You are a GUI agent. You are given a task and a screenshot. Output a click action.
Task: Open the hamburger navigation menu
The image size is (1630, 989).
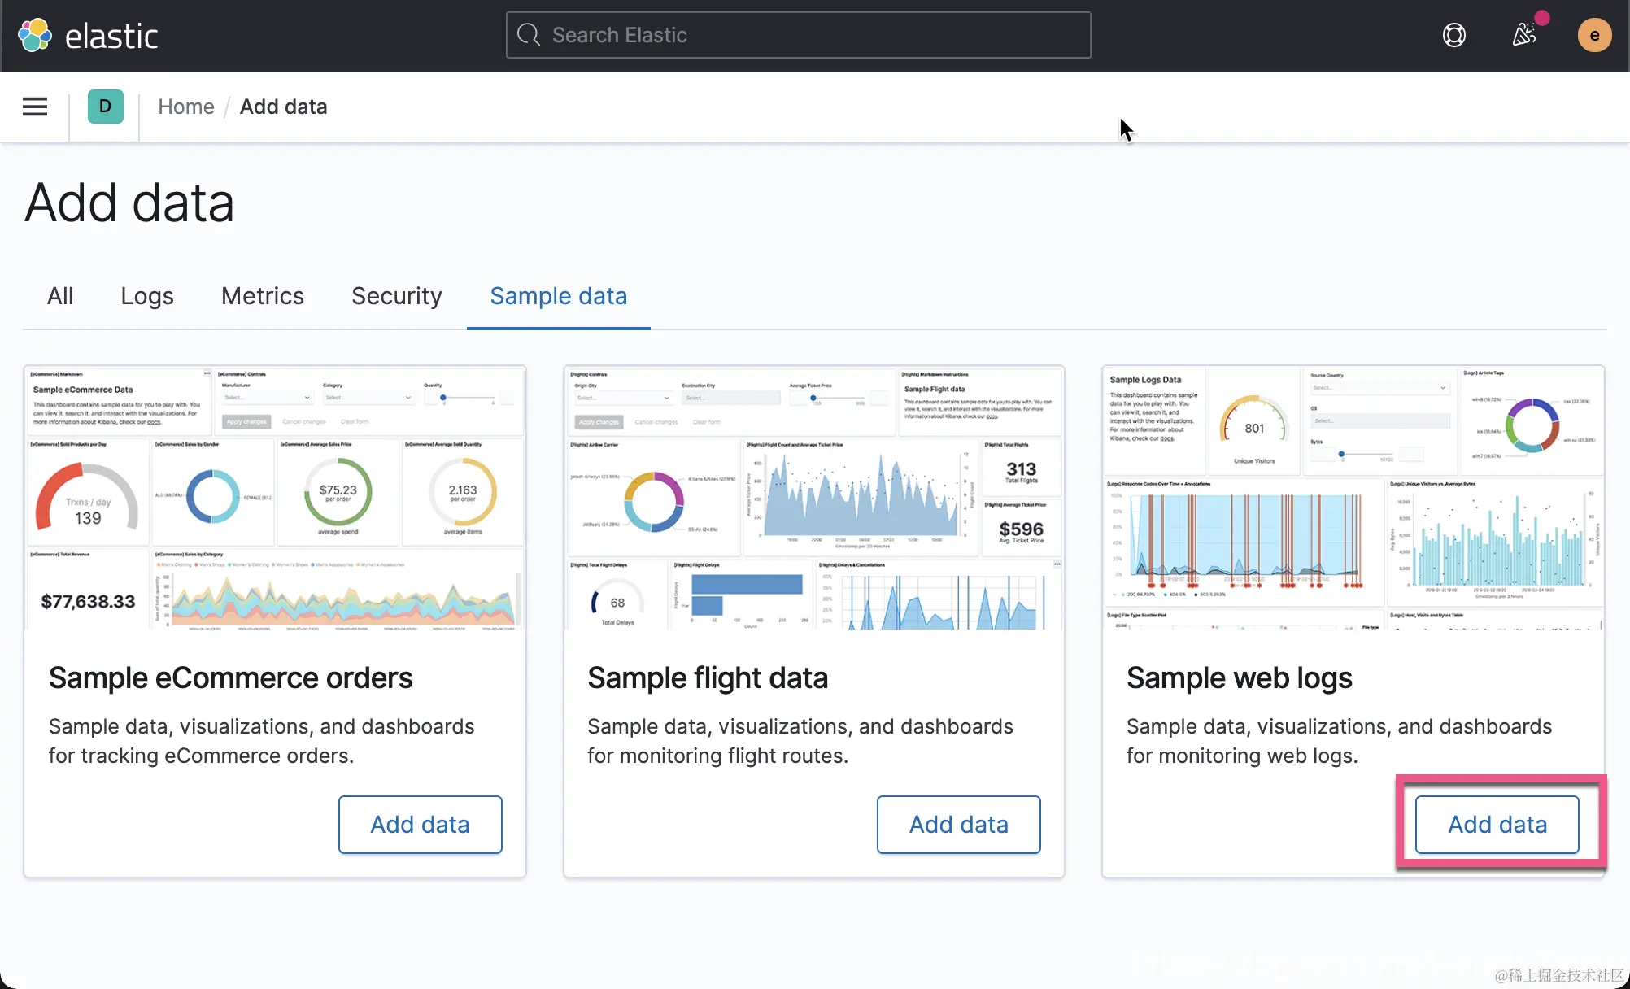pos(35,107)
